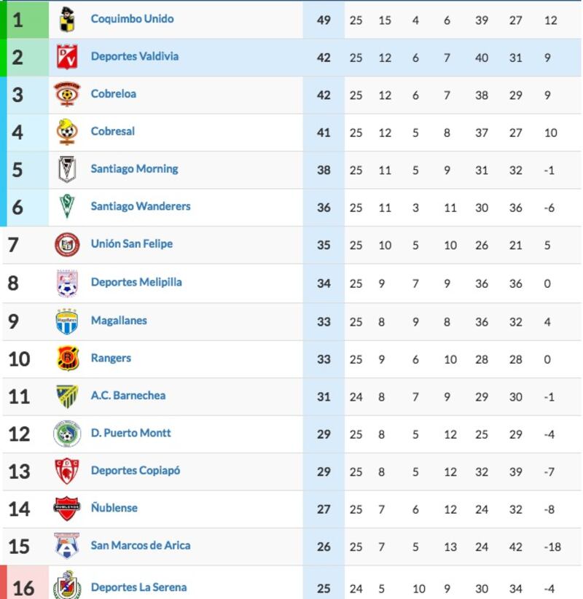
Task: Click the Santiago Wanderers green pennant logo
Action: [x=67, y=206]
